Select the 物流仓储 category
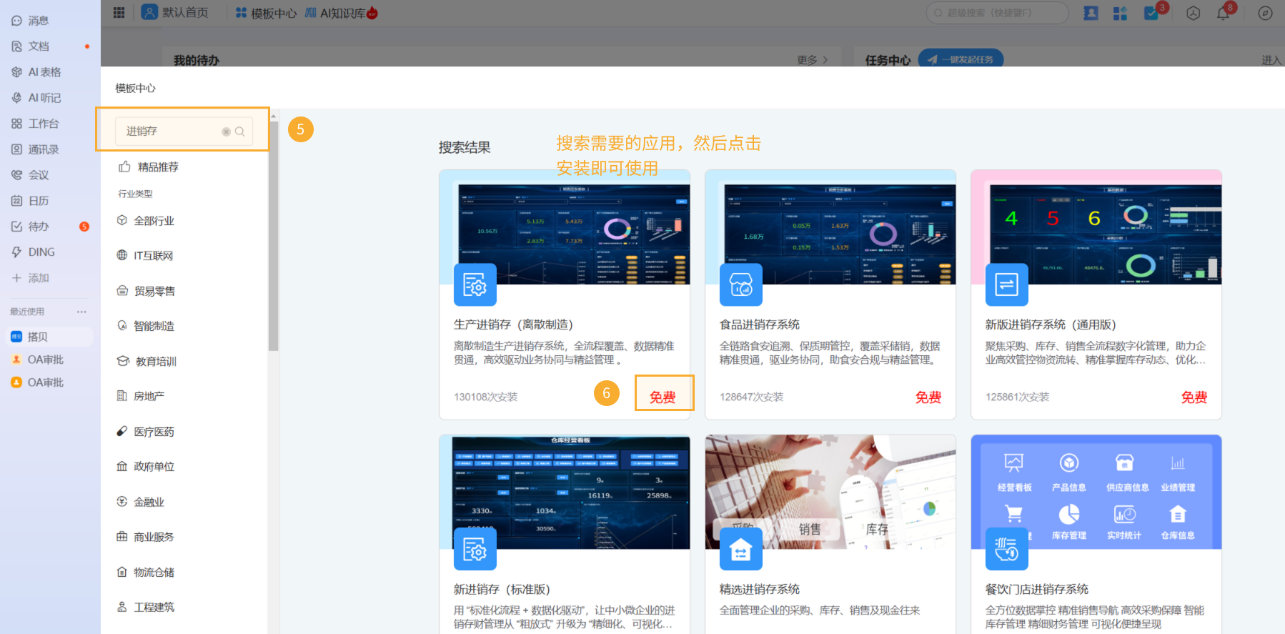This screenshot has width=1285, height=634. coord(146,573)
